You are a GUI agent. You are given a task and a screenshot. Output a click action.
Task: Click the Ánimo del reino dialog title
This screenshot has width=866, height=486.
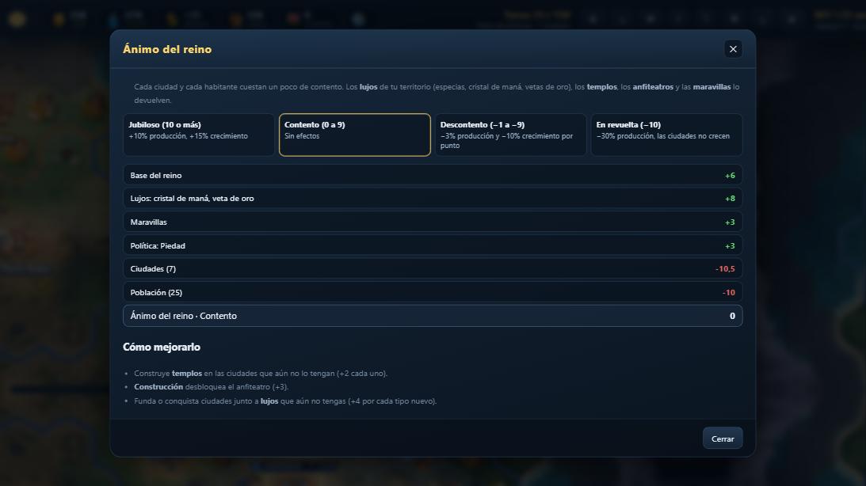[x=167, y=49]
